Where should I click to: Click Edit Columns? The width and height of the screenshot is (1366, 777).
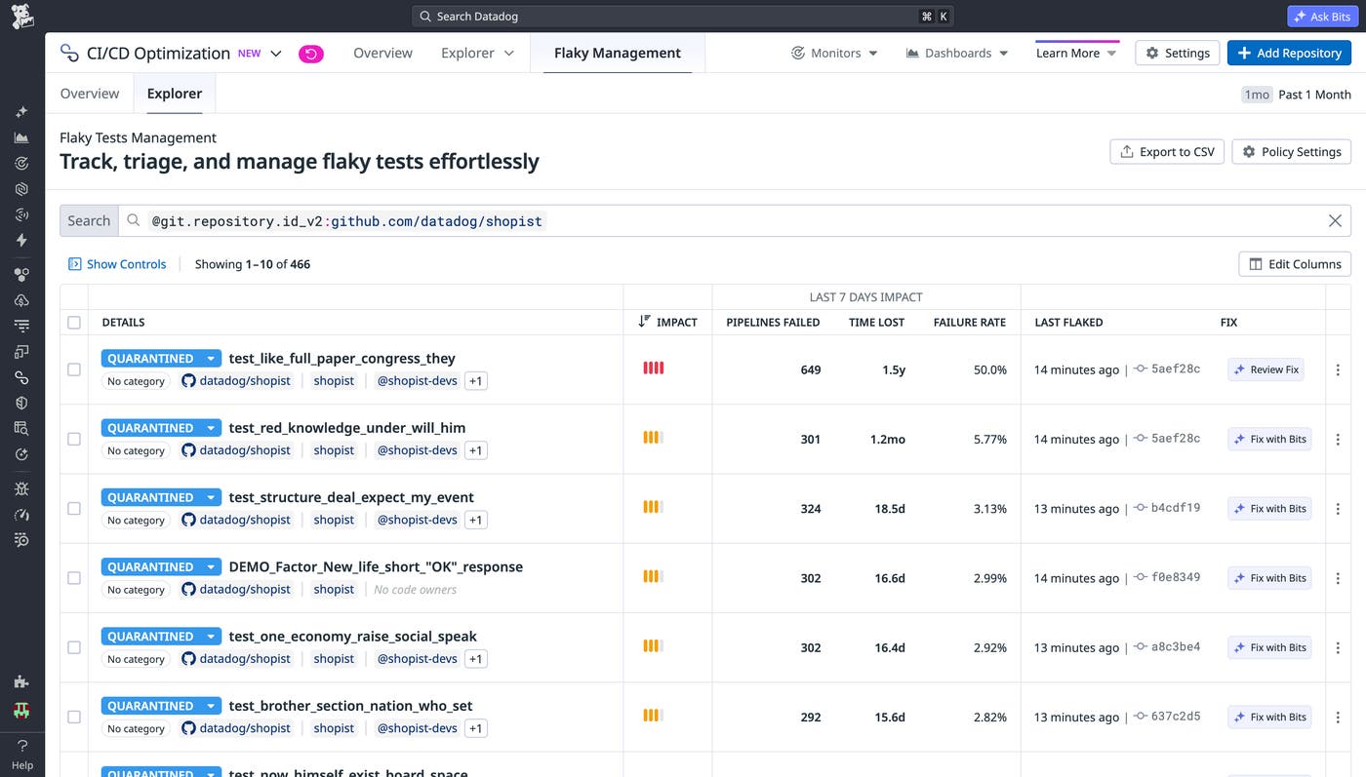1295,264
